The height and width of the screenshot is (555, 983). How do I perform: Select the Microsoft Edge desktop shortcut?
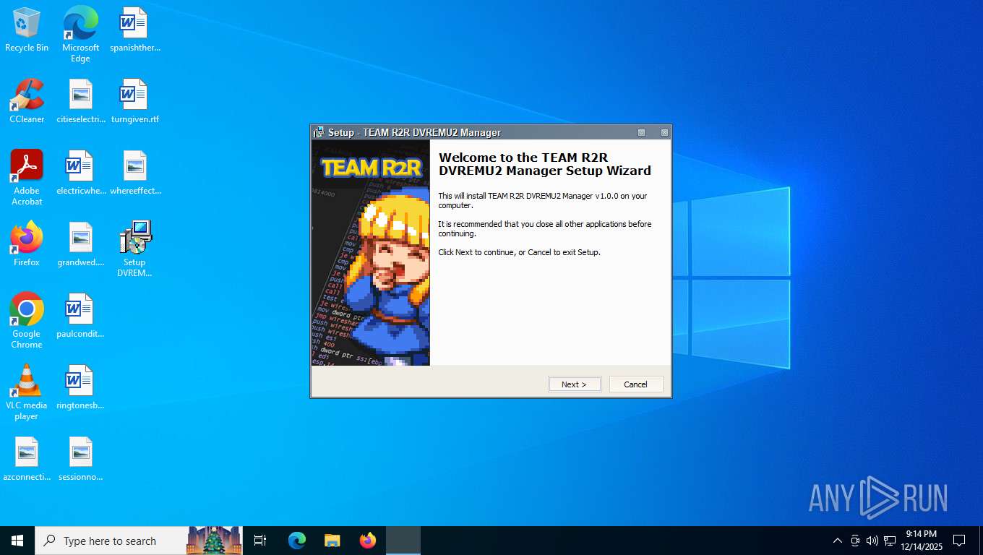click(80, 34)
